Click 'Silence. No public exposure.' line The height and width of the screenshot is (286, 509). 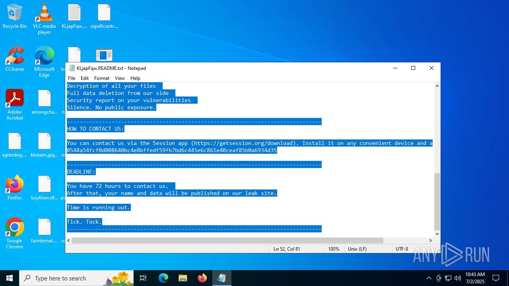pyautogui.click(x=111, y=107)
